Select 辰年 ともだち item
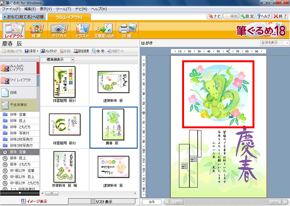The image size is (290, 206). [20, 164]
